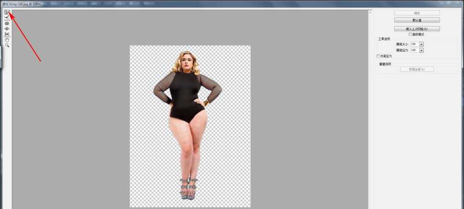Expand the brush pressure dropdown arrow

421,50
